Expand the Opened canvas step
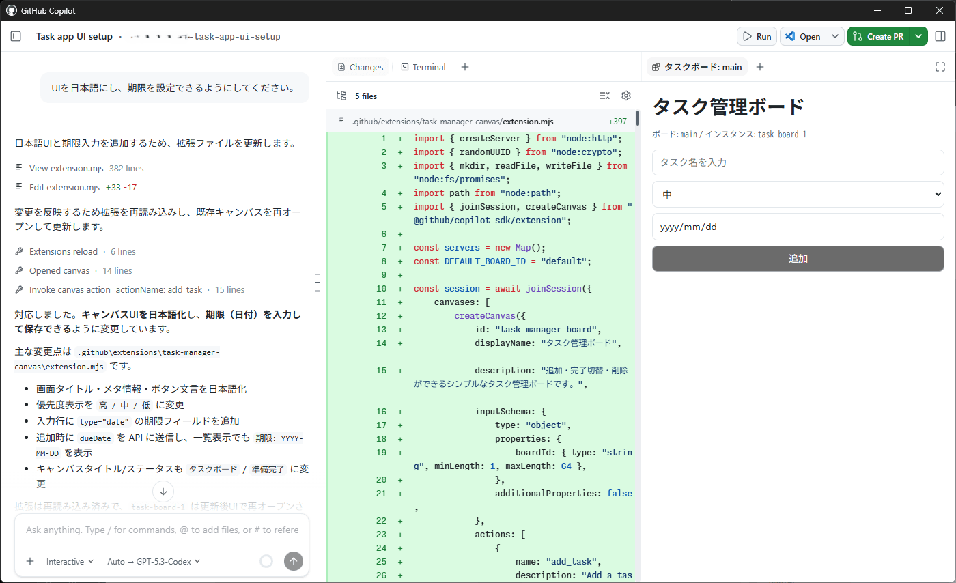 point(74,270)
